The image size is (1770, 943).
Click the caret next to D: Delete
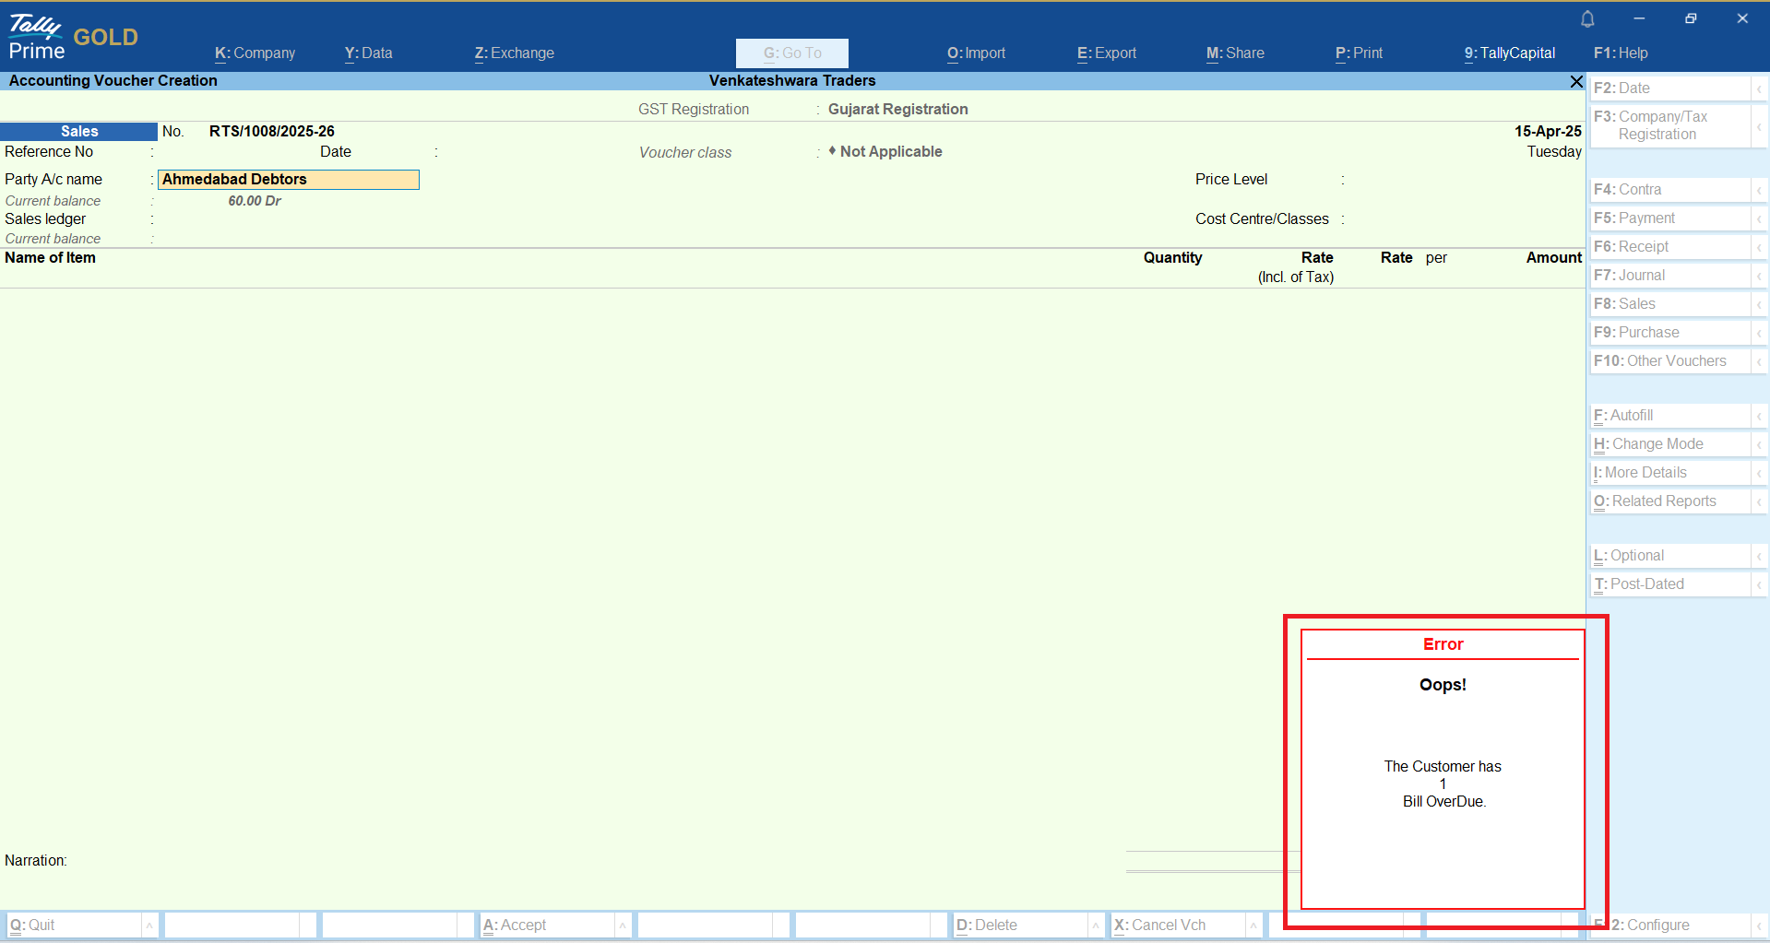tap(1096, 925)
